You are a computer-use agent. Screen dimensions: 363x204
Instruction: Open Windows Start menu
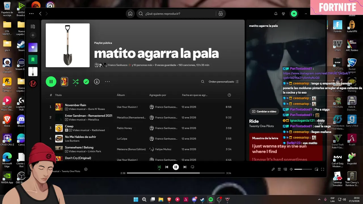(x=136, y=199)
